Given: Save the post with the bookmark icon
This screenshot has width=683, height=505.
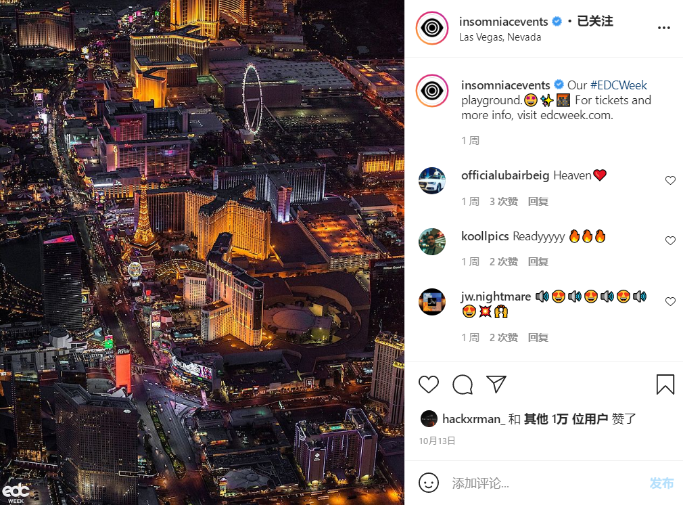Looking at the screenshot, I should tap(665, 385).
